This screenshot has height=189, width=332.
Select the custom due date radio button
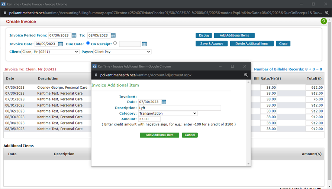[x=115, y=43]
